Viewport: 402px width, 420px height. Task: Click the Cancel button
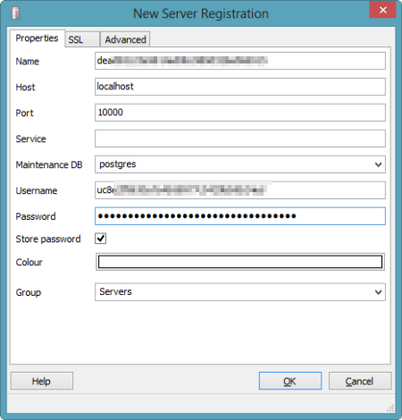coord(360,381)
